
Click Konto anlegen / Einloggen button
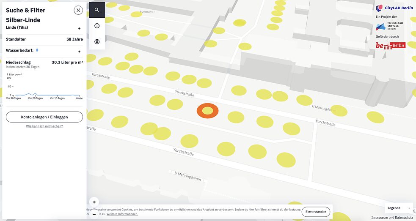tap(44, 117)
